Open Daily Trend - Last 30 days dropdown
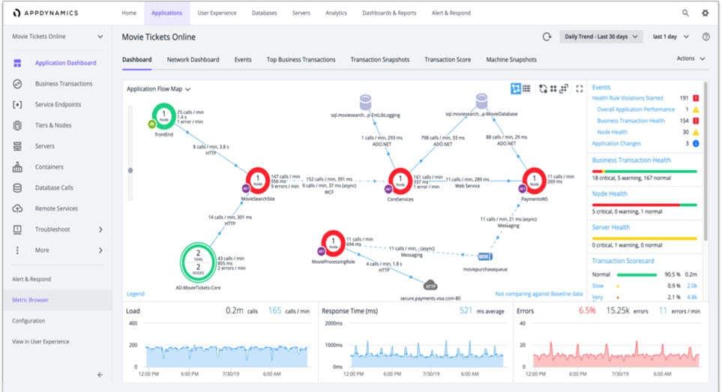Screen dimensions: 722x392 601,37
